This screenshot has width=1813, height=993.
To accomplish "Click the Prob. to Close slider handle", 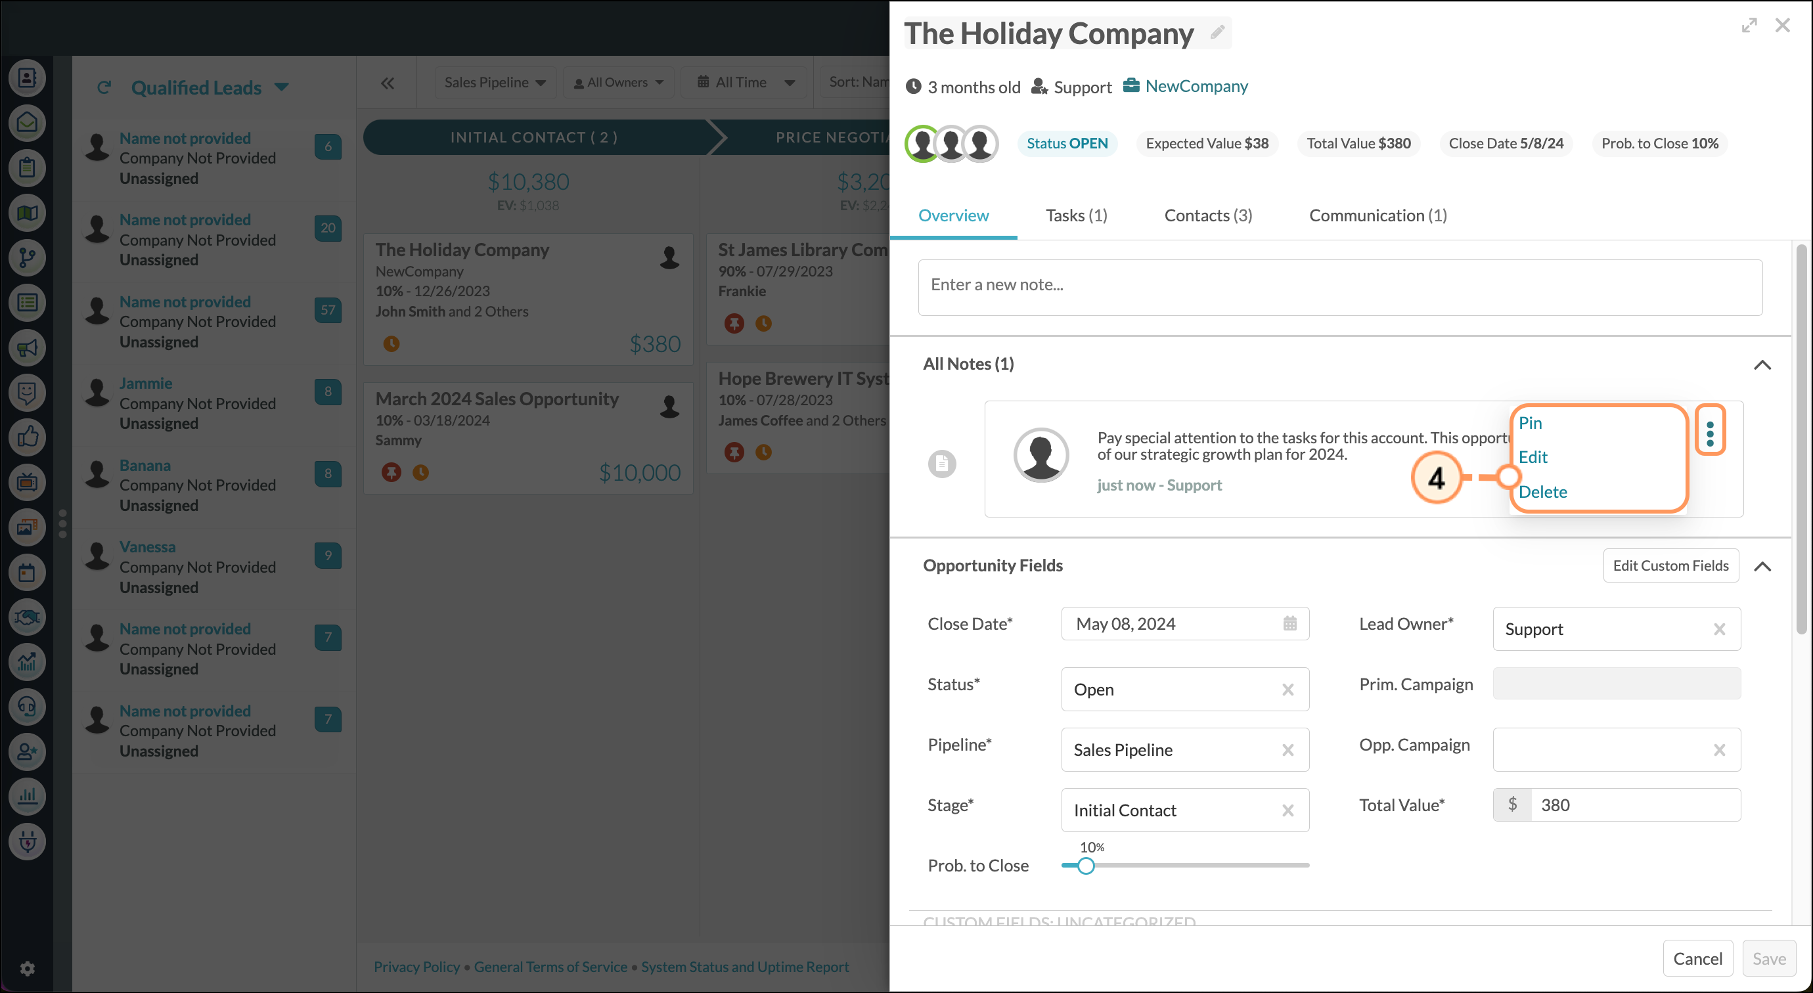I will coord(1086,866).
